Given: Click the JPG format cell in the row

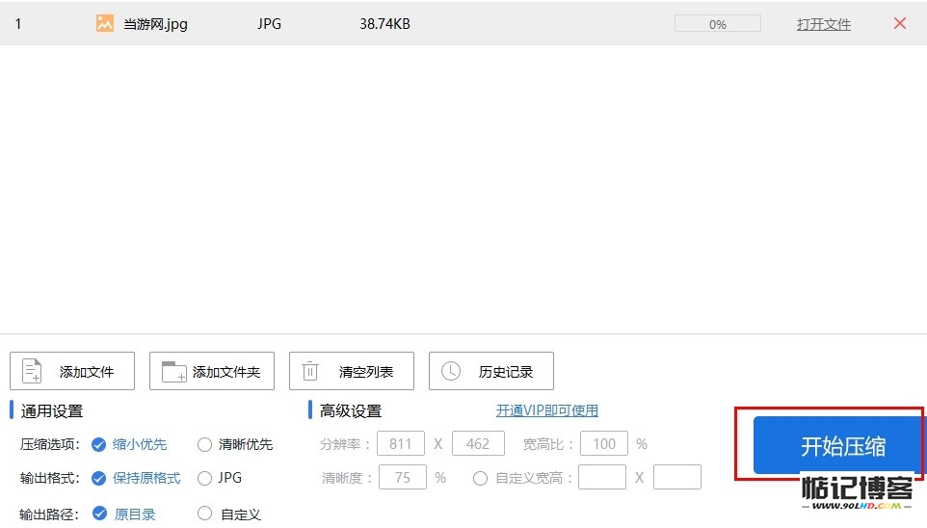Looking at the screenshot, I should (x=269, y=24).
